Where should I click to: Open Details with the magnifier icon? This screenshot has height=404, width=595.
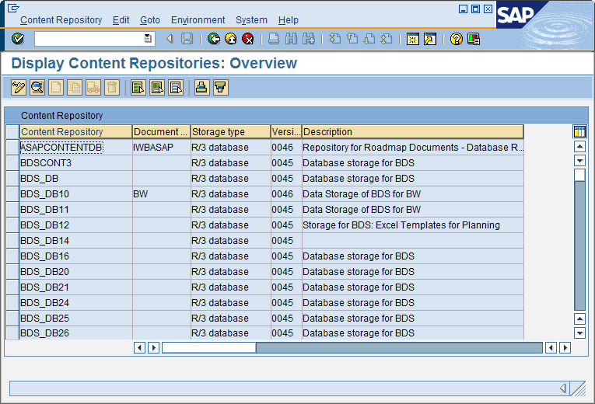37,88
